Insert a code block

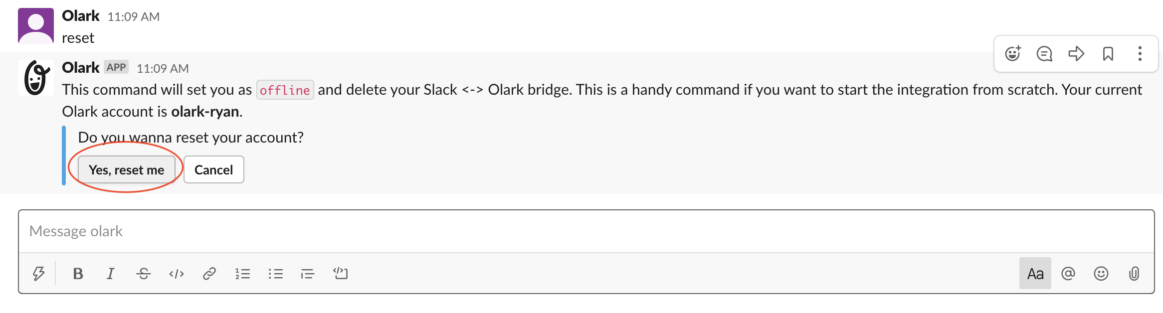[341, 273]
